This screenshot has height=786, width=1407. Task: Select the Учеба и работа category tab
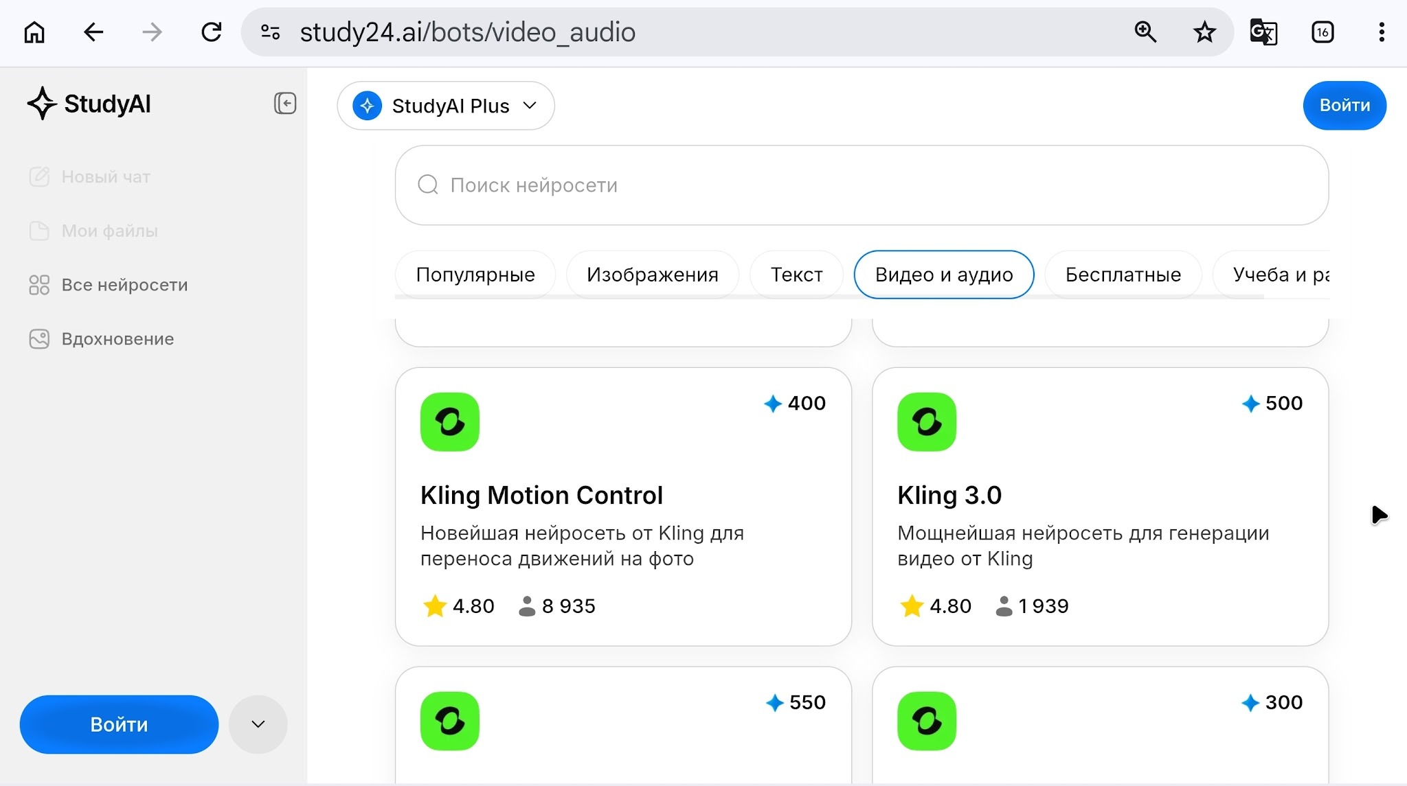coord(1272,275)
